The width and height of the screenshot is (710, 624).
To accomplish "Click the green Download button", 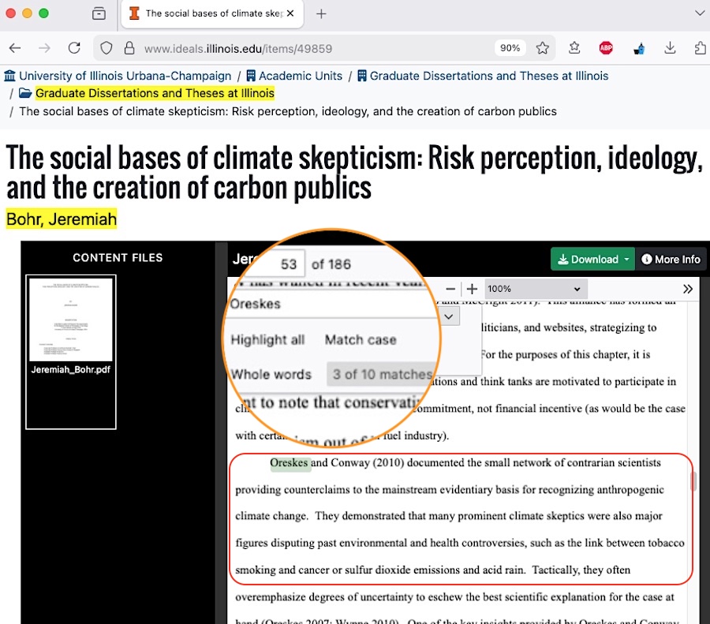I will (x=586, y=259).
